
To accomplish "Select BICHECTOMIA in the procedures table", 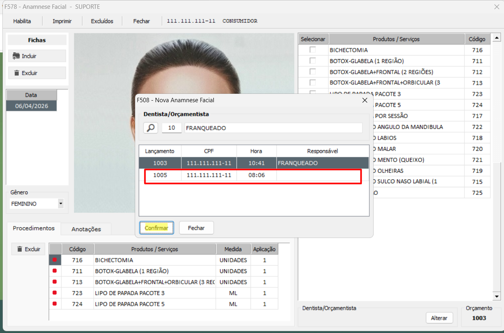I will pos(155,260).
